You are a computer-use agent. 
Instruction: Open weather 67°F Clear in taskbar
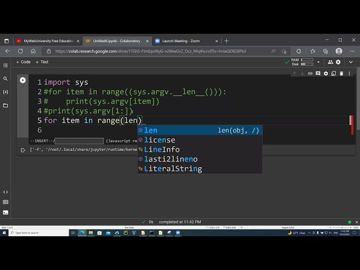(296, 233)
